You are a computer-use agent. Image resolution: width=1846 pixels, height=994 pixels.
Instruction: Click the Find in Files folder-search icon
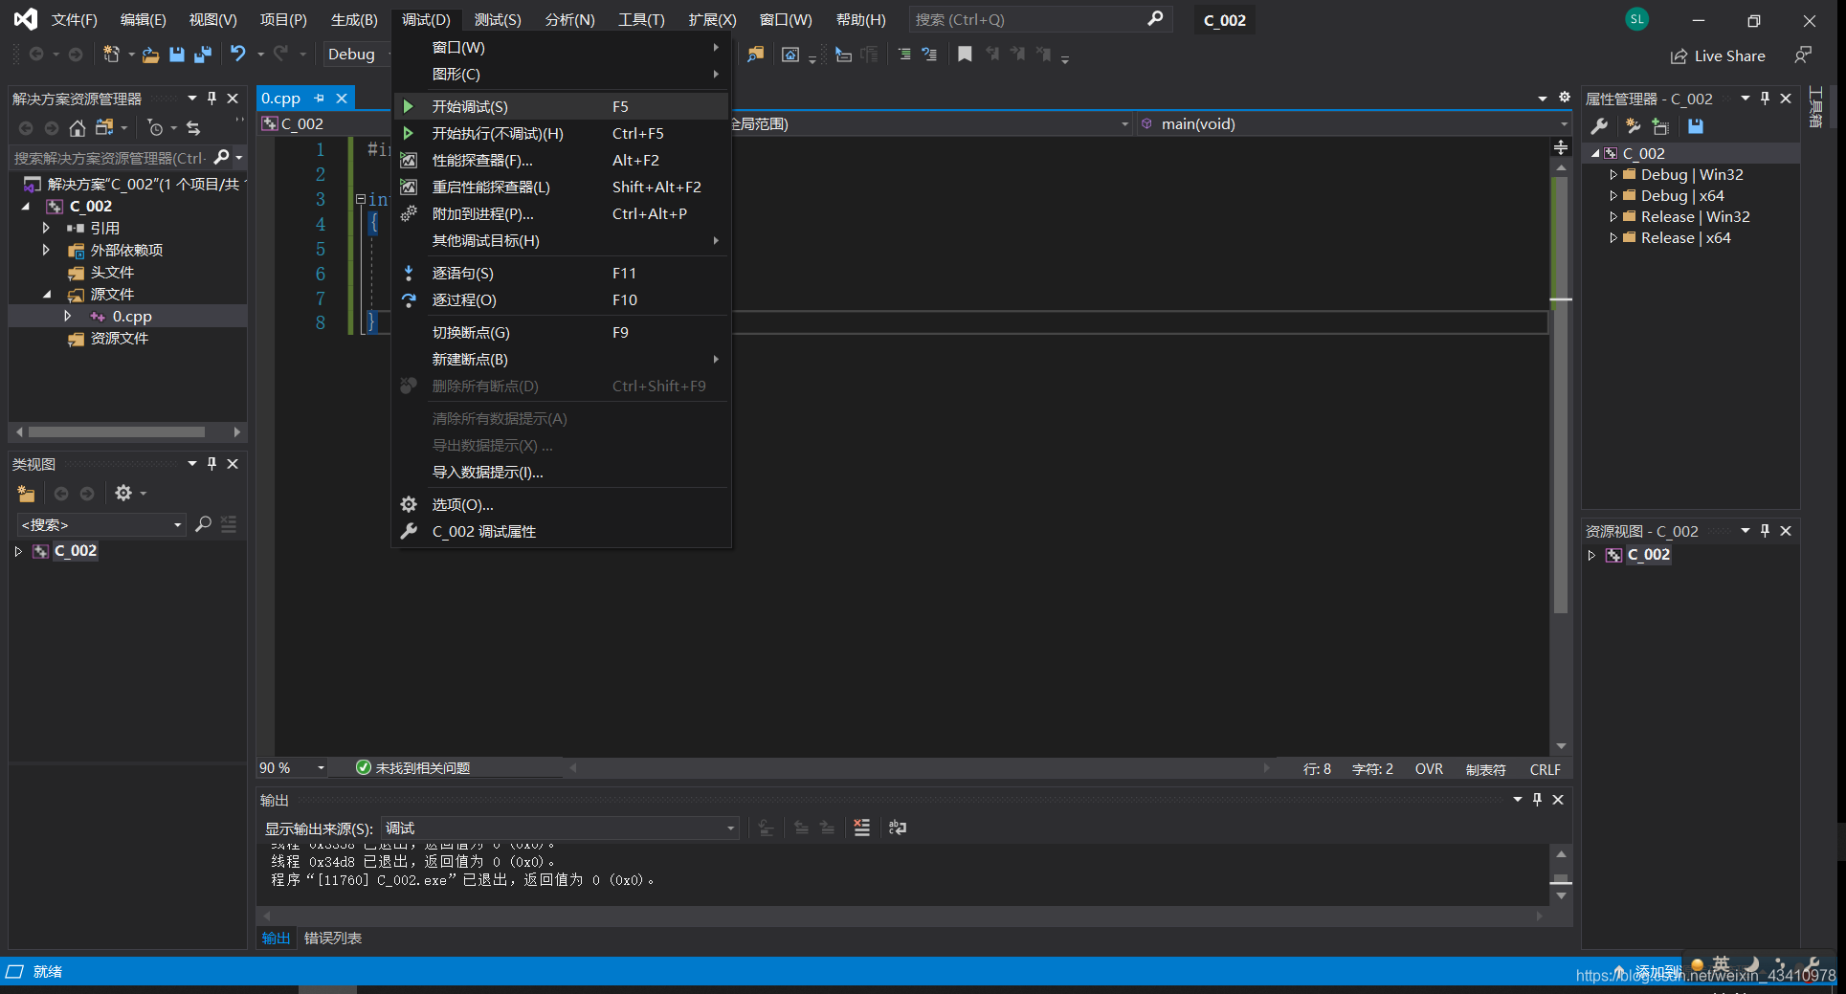point(756,55)
